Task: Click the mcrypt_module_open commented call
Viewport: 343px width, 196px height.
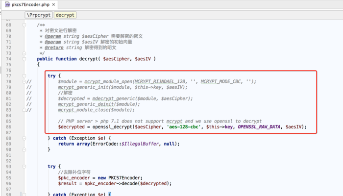Action: (x=108, y=82)
